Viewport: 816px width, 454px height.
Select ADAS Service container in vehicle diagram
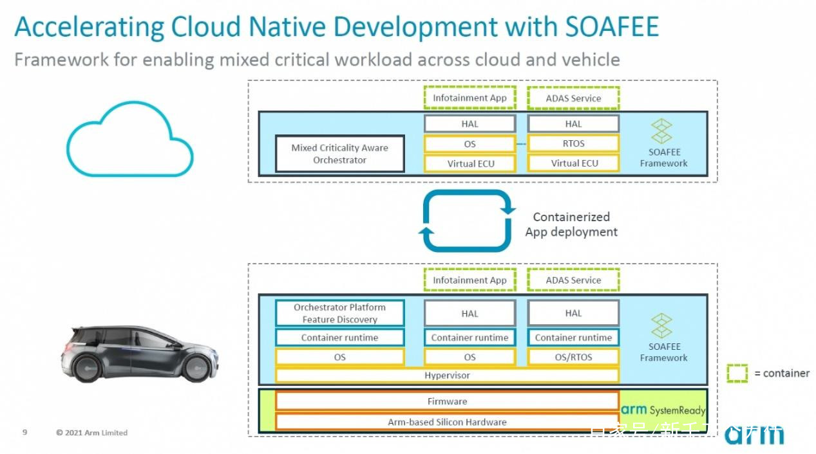tap(573, 280)
